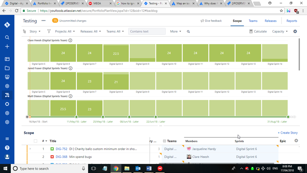Open the File Explorer taskbar icon
The image size is (307, 173).
[127, 168]
